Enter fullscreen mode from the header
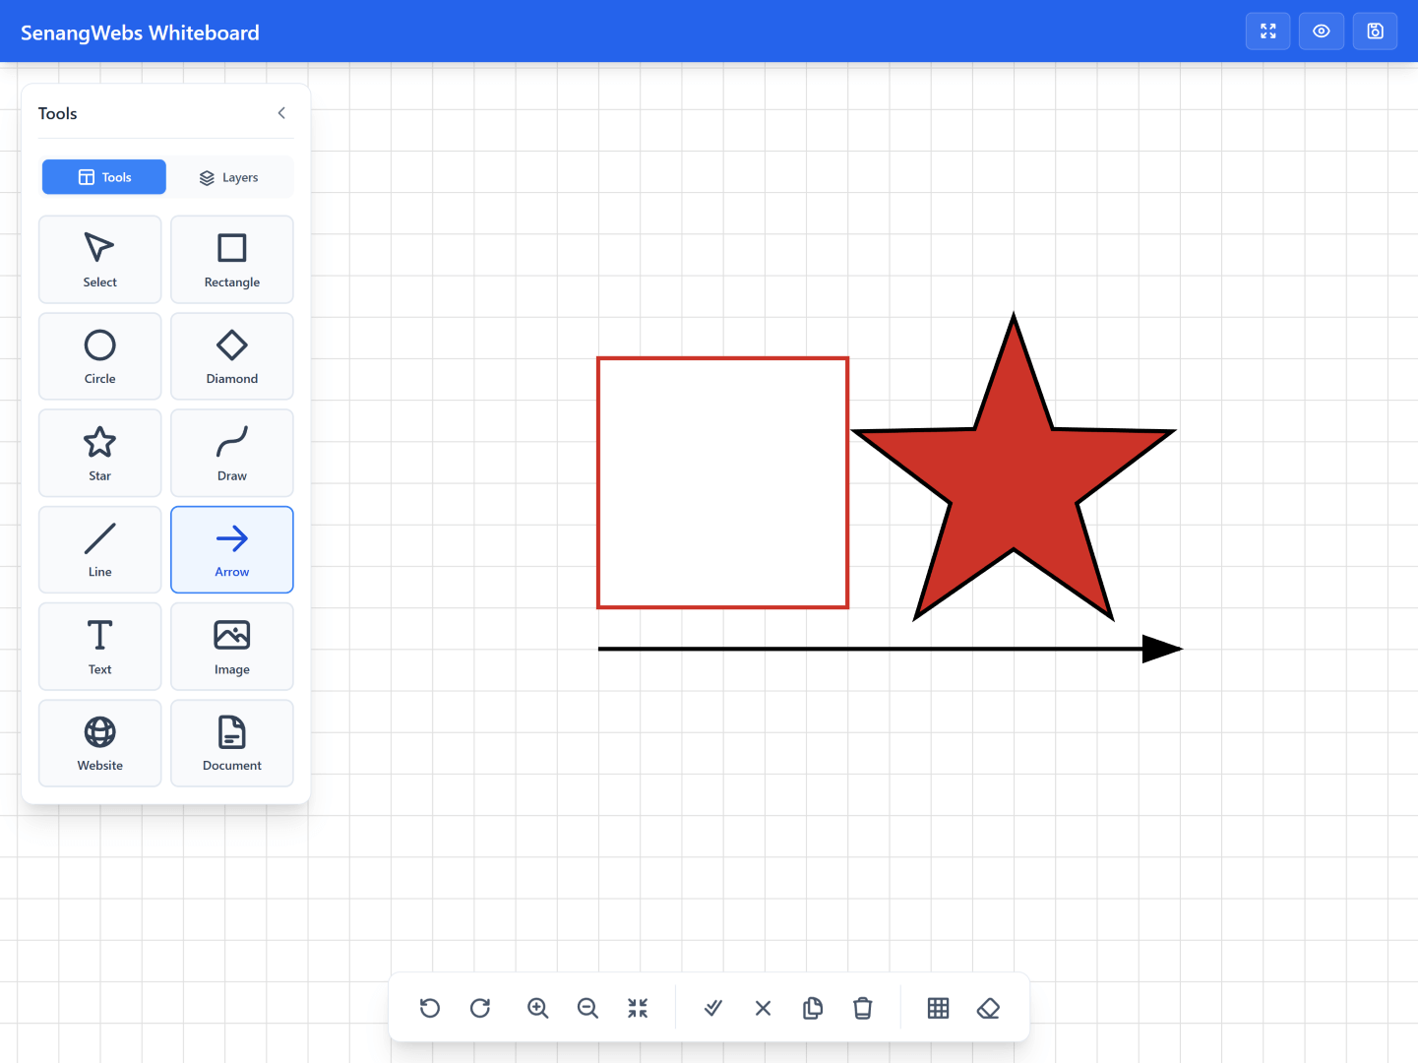The width and height of the screenshot is (1418, 1063). click(x=1268, y=31)
